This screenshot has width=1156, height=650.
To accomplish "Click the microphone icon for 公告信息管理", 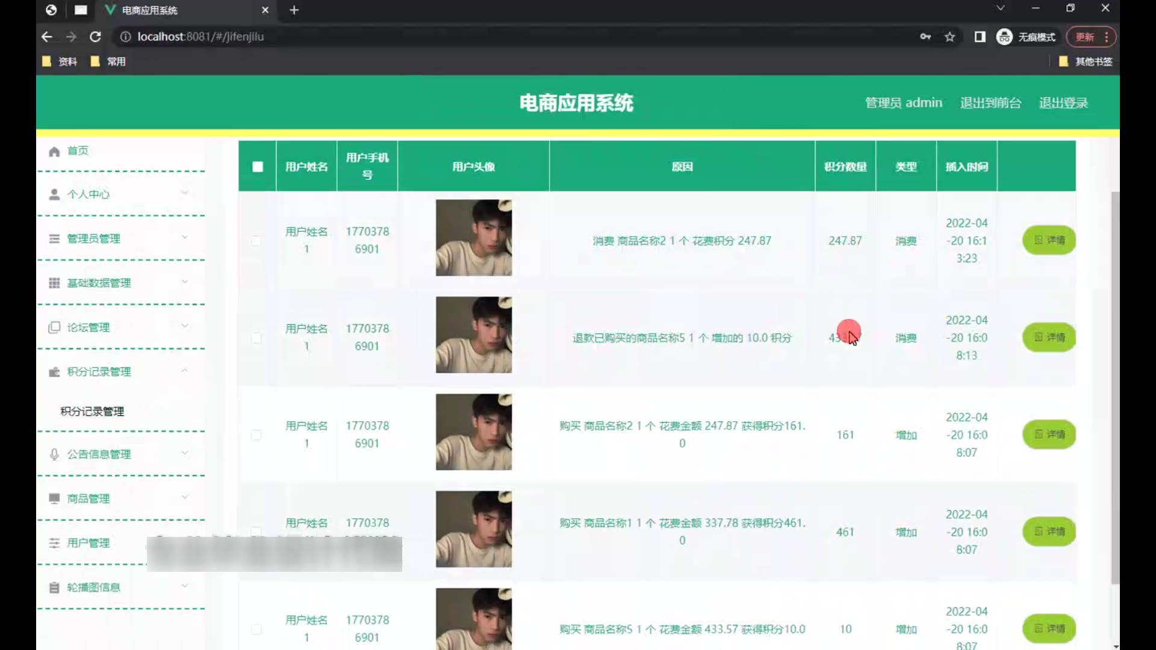I will (54, 454).
